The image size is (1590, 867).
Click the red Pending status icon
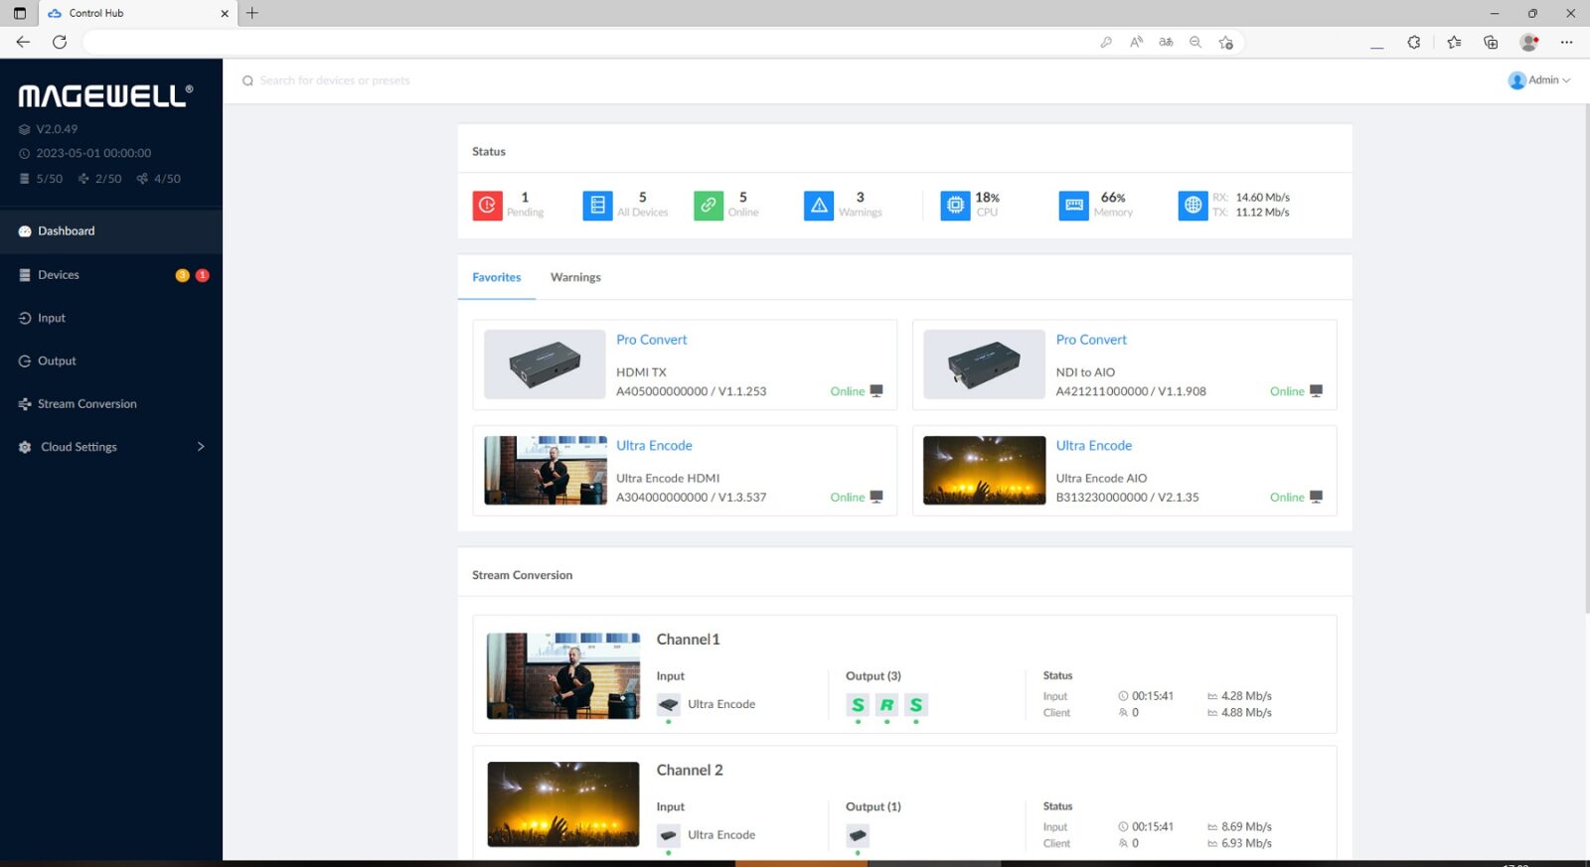click(487, 206)
